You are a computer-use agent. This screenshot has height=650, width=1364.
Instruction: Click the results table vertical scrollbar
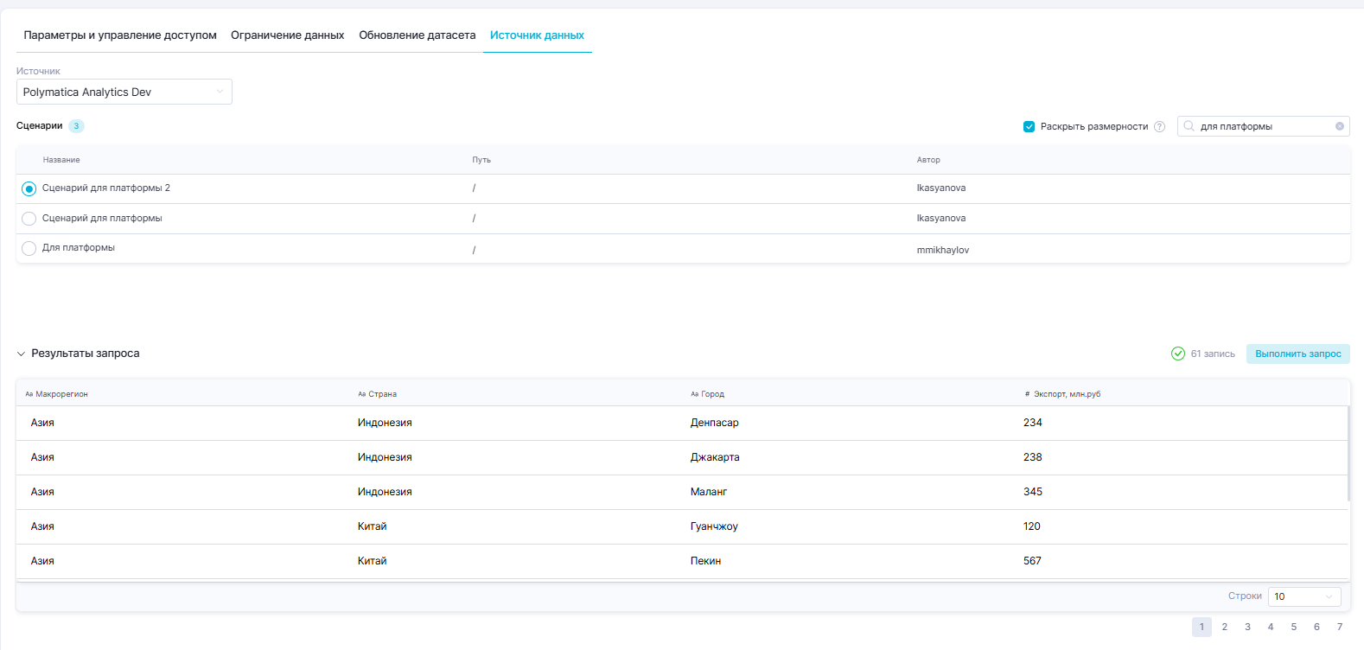tap(1348, 454)
